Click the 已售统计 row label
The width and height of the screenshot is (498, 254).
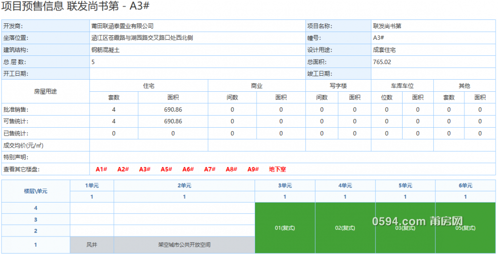tap(16, 134)
